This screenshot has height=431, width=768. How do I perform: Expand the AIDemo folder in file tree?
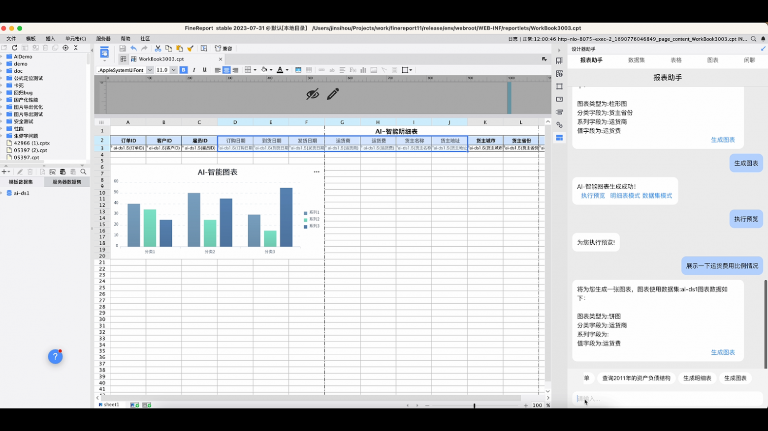click(x=2, y=57)
